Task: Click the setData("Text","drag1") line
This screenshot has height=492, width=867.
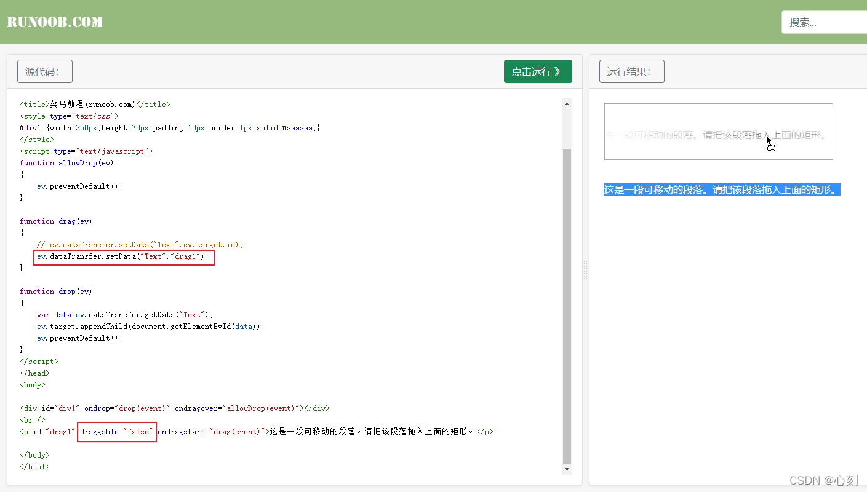Action: pyautogui.click(x=123, y=256)
